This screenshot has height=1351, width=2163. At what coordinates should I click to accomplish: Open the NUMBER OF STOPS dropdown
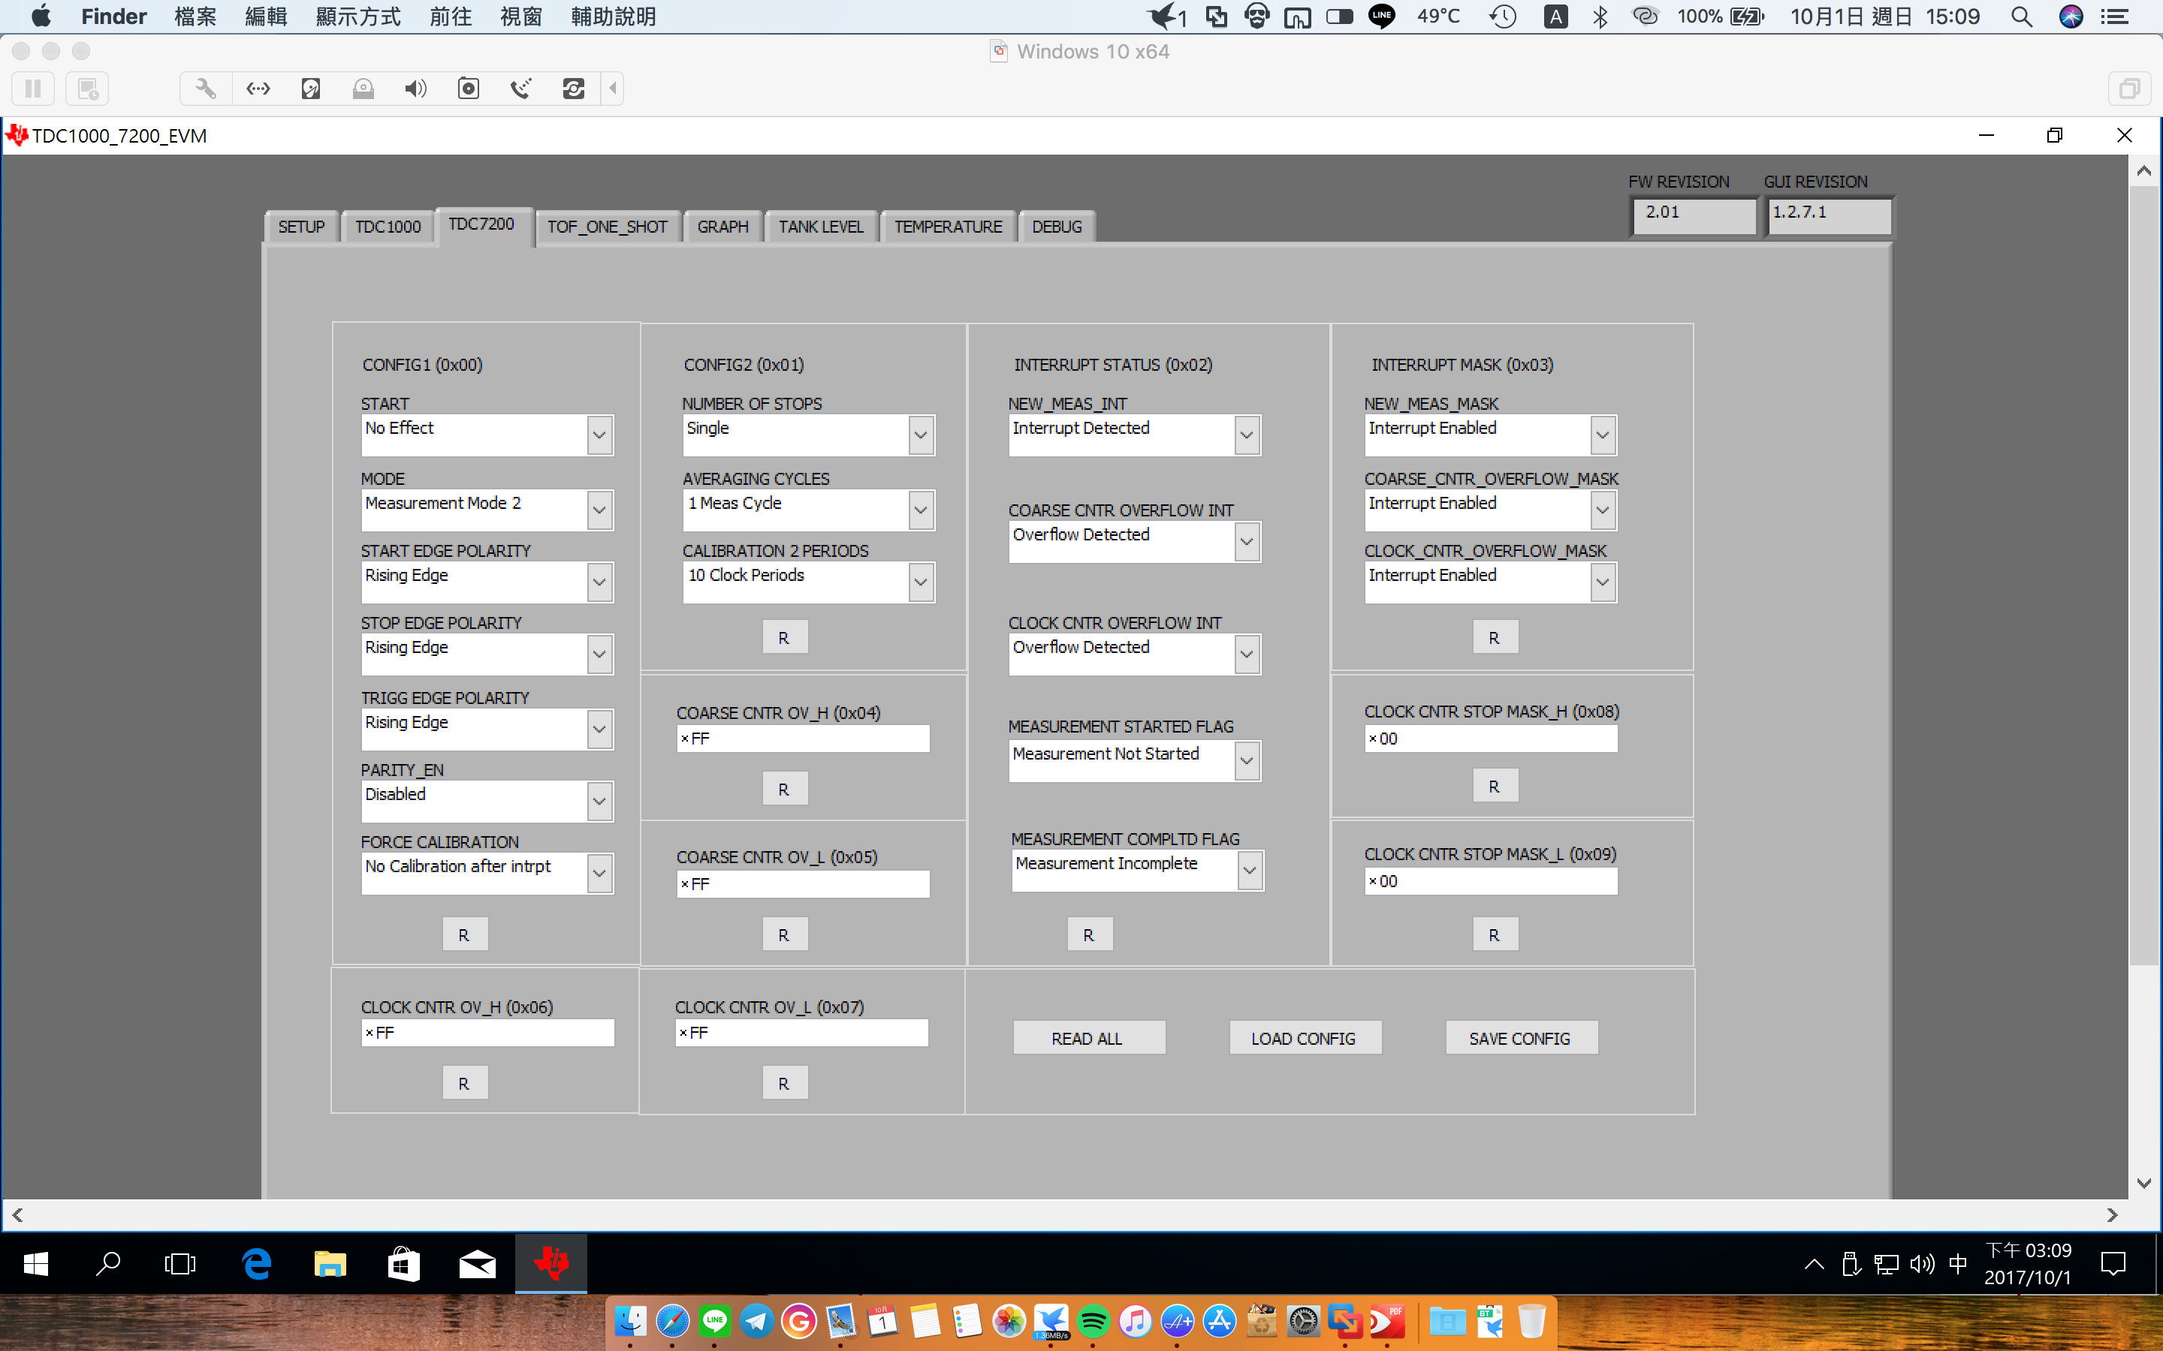coord(921,435)
